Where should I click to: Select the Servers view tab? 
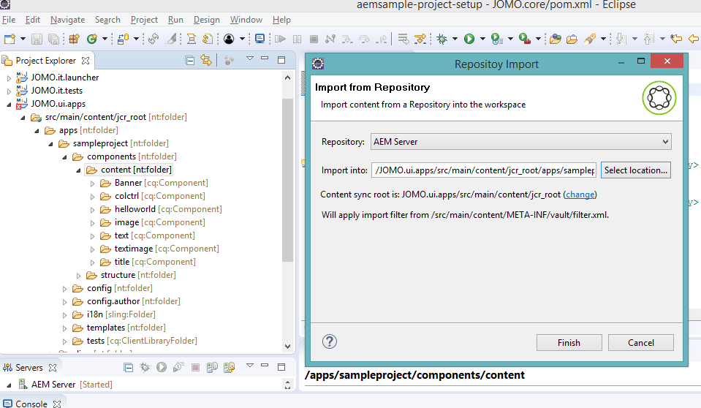29,368
